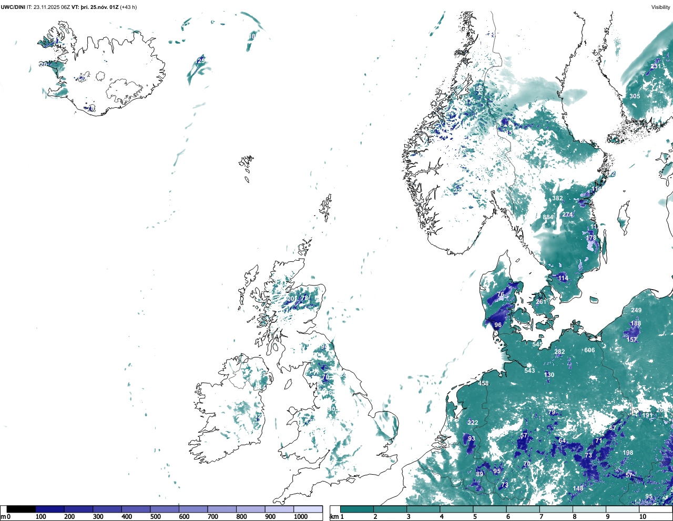Screen dimensions: 673x521
Task: Click the '89' visibility value
Action: 480,474
